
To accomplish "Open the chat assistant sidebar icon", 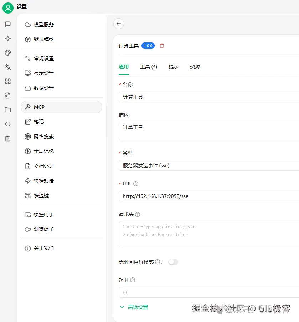I will [x=8, y=24].
